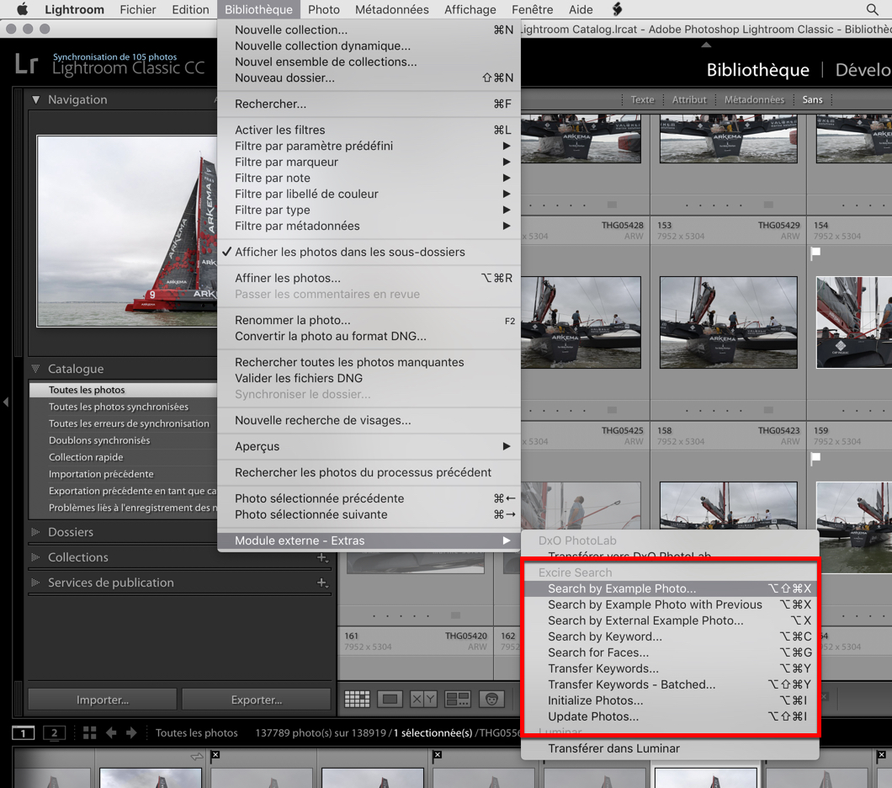Select the Texte filter tab
The image size is (892, 788).
642,99
